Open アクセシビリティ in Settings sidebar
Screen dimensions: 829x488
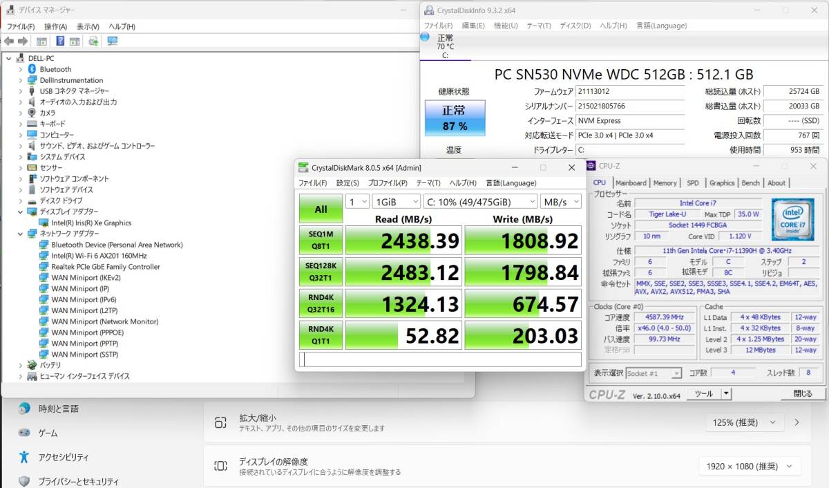tap(64, 457)
